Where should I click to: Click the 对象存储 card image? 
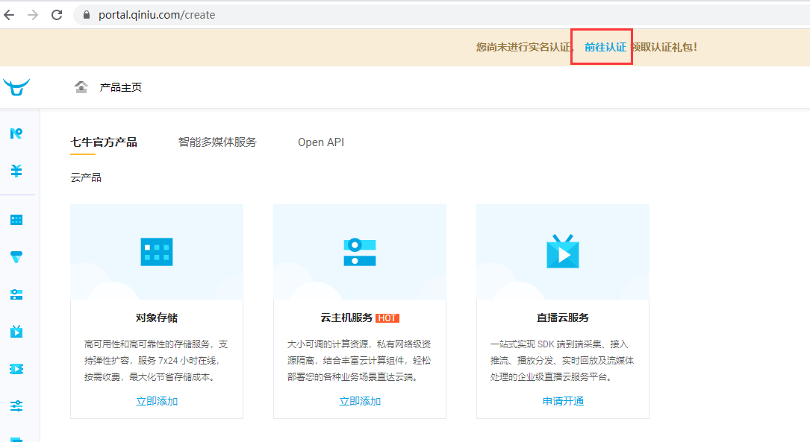157,252
